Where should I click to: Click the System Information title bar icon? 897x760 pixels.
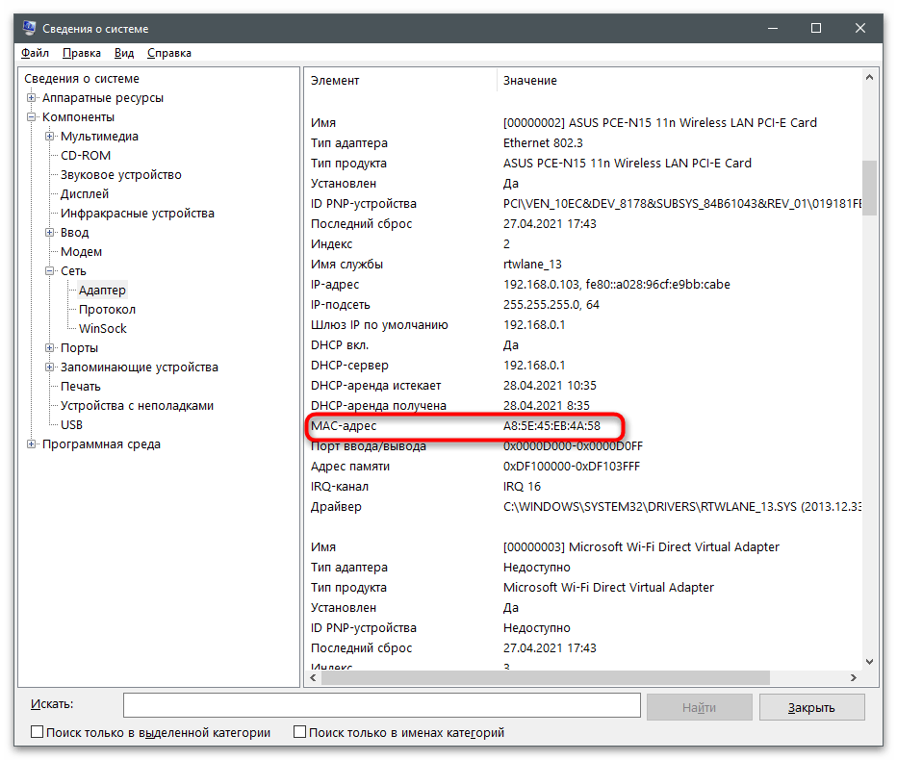pos(29,29)
